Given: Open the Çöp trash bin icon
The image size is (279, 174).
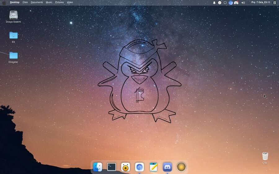Looking at the screenshot, I should 265,158.
